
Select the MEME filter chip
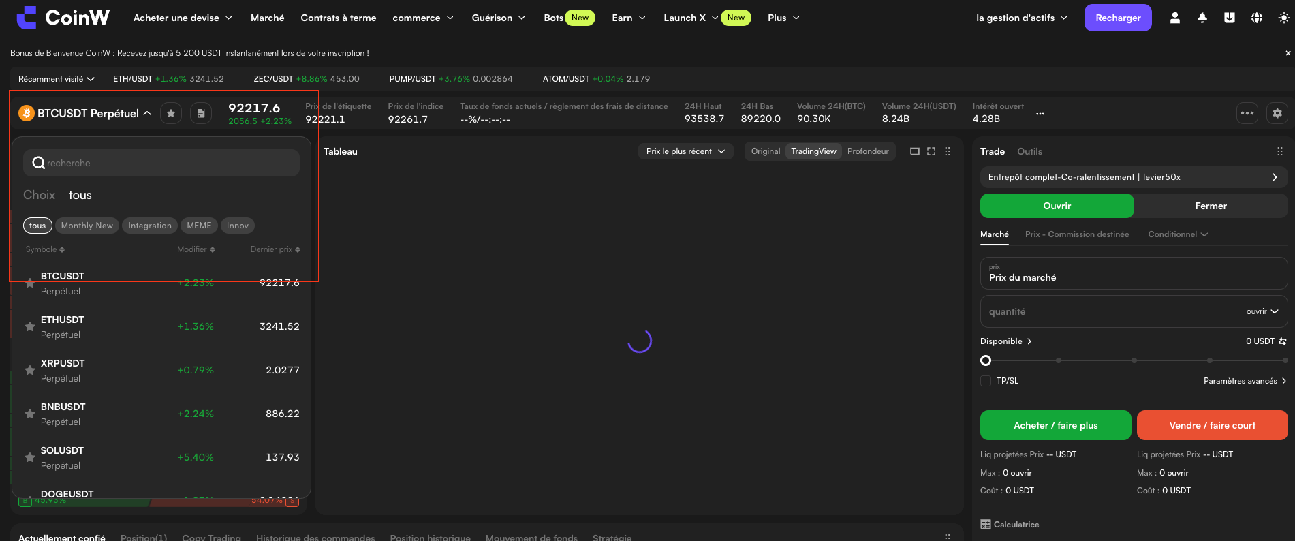tap(200, 226)
